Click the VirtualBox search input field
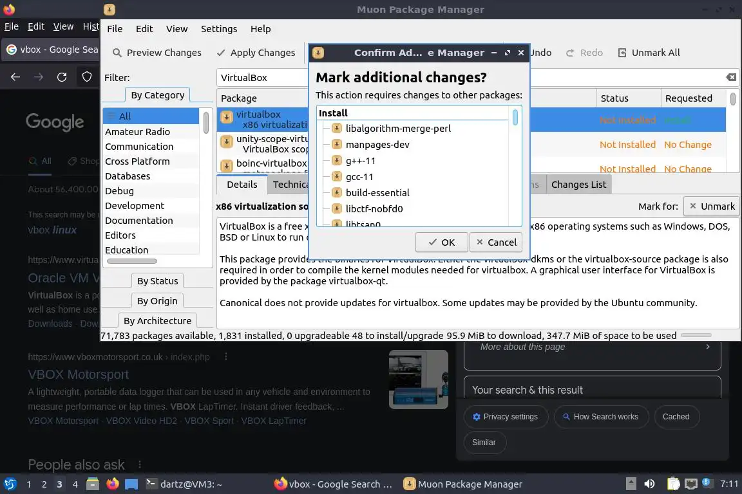 click(471, 78)
